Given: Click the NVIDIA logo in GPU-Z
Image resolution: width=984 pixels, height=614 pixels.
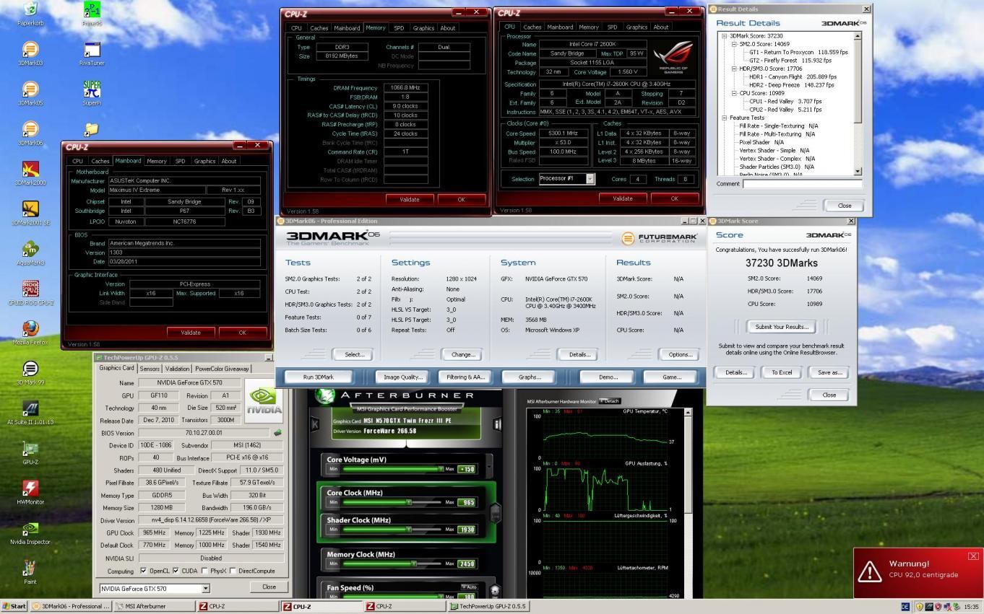Looking at the screenshot, I should point(263,400).
